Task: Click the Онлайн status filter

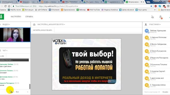Action: 165,92
